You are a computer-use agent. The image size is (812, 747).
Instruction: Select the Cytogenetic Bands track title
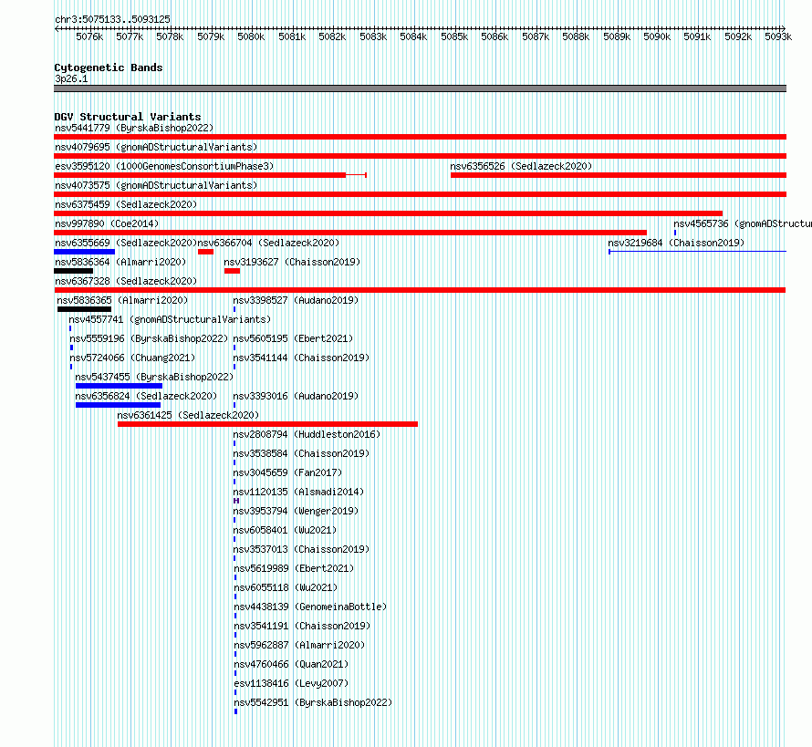(x=109, y=67)
